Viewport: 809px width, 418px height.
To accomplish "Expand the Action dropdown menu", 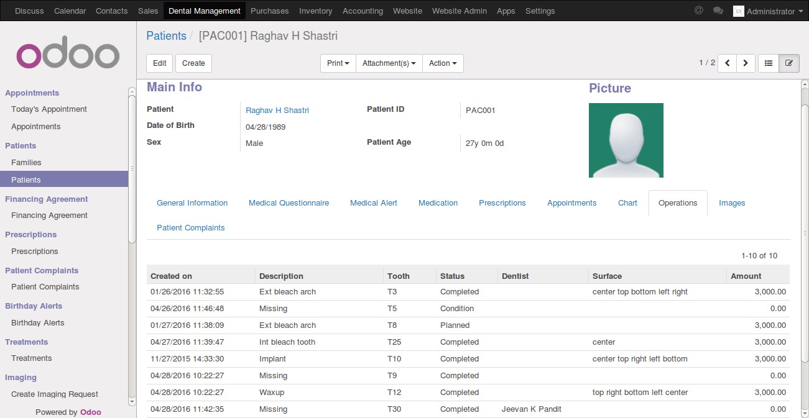I will [x=443, y=63].
